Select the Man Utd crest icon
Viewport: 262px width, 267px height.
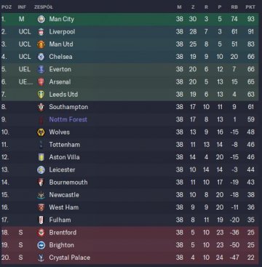pos(41,44)
